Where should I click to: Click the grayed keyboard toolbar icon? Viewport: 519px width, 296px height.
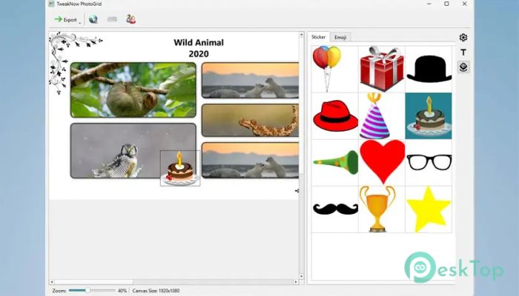[x=112, y=19]
